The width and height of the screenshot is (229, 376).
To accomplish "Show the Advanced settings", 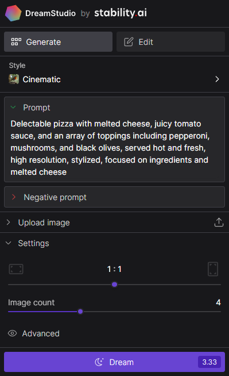I will (41, 333).
